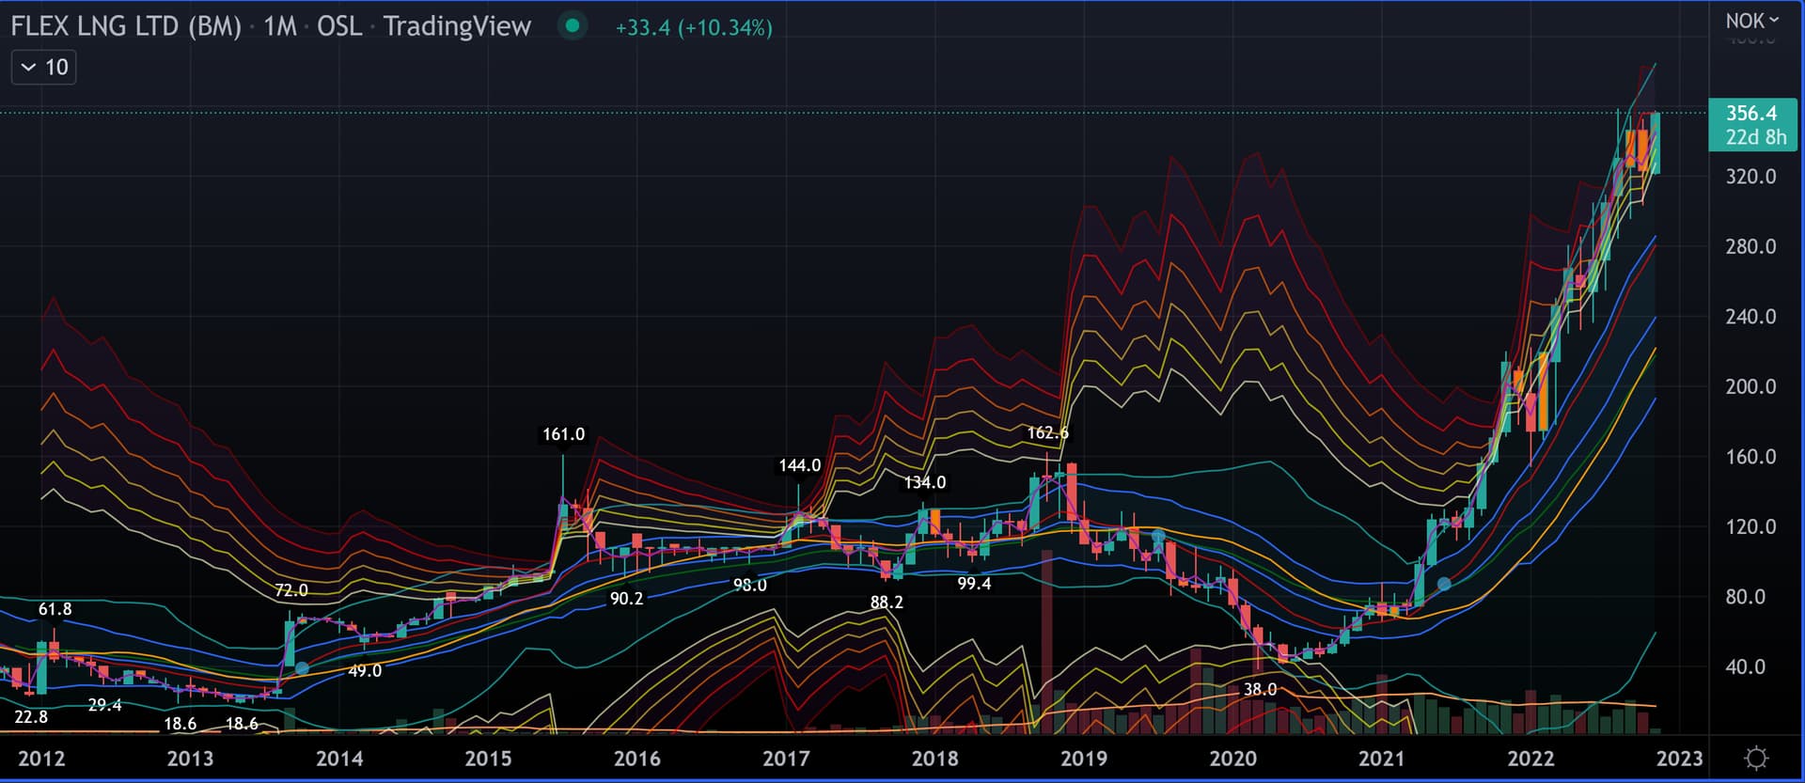Click the 1M timeframe label in title
This screenshot has width=1805, height=783.
[x=279, y=26]
